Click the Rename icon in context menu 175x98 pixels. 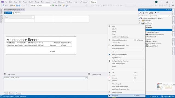pyautogui.click(x=109, y=81)
